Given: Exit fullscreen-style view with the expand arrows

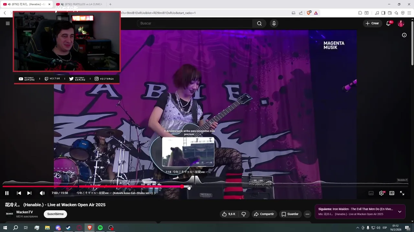Looking at the screenshot, I should point(402,193).
